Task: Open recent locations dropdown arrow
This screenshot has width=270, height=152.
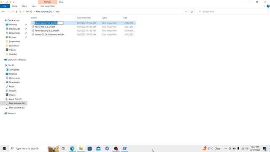Action: tap(13, 11)
